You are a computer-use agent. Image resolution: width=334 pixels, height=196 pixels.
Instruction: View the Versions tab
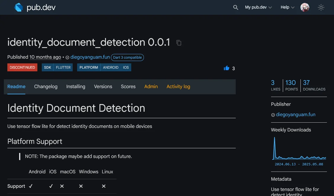tap(103, 87)
